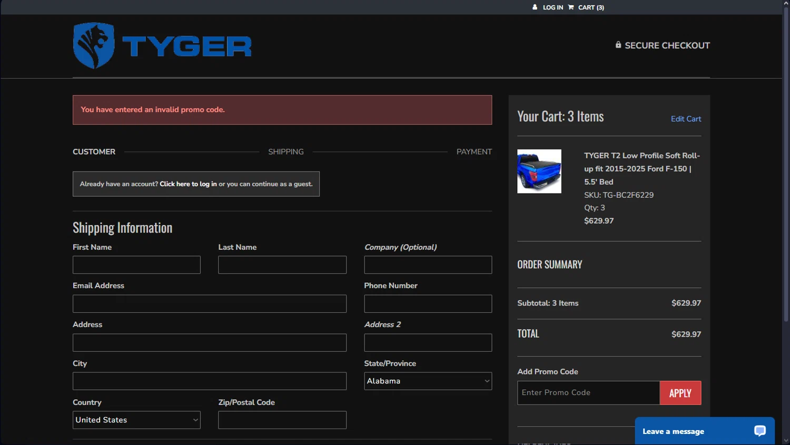
Task: Click the shopping cart icon in top bar
Action: 571,7
